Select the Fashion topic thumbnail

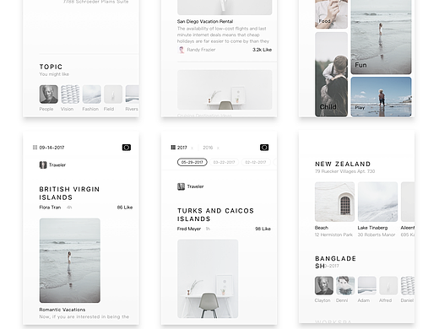[92, 94]
